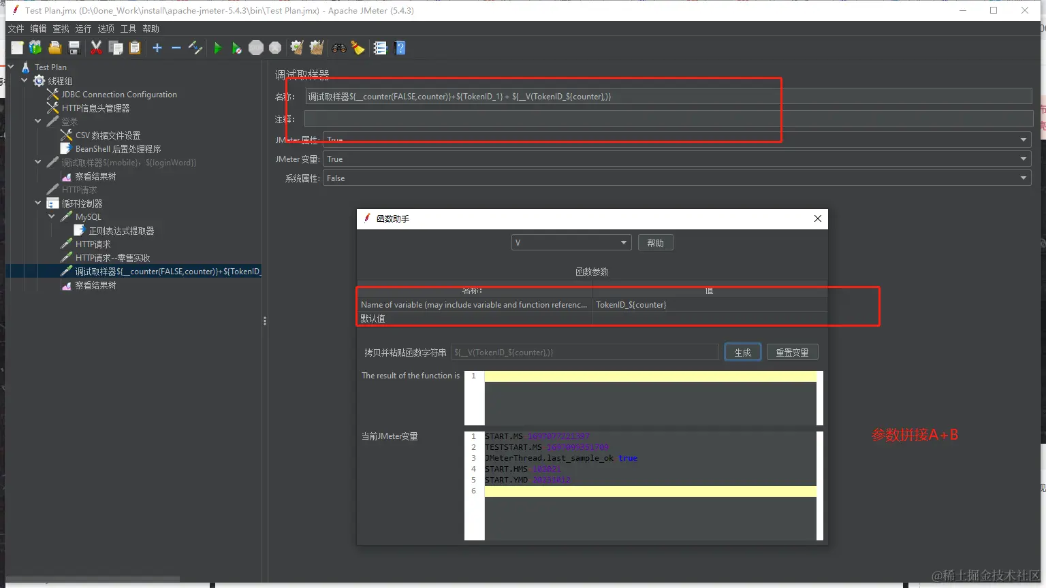Click the 名称 input field
The image size is (1046, 588).
[669, 97]
